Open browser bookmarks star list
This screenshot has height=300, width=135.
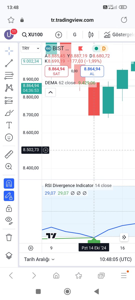tap(79, 275)
